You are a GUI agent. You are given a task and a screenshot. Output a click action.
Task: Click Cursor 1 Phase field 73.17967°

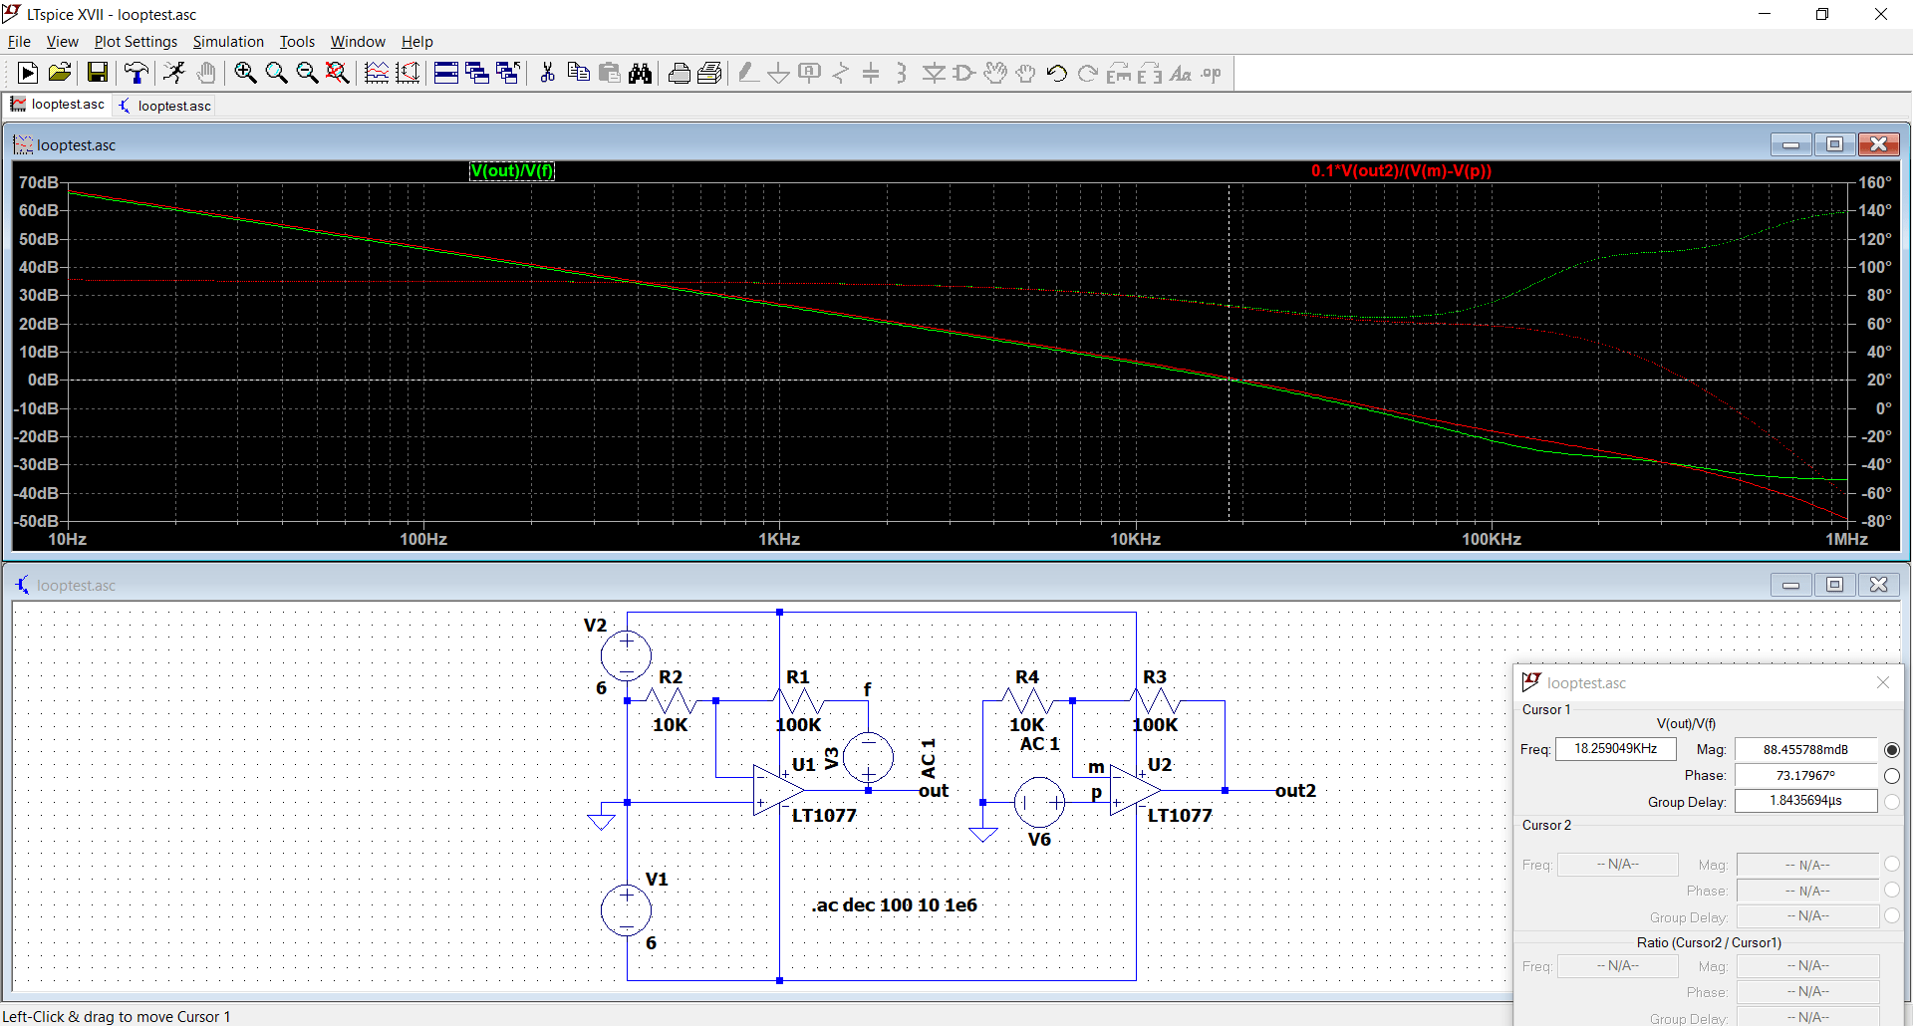coord(1805,775)
